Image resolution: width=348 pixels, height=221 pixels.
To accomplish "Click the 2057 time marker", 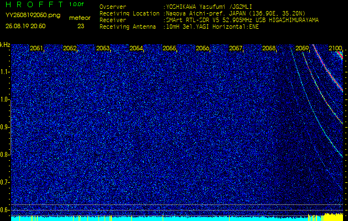I will click(x=236, y=48).
